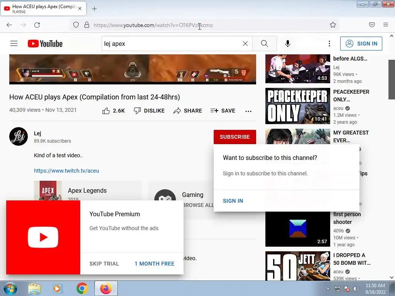Show hidden tray icons arrow
395x296 pixels.
[x=328, y=289]
